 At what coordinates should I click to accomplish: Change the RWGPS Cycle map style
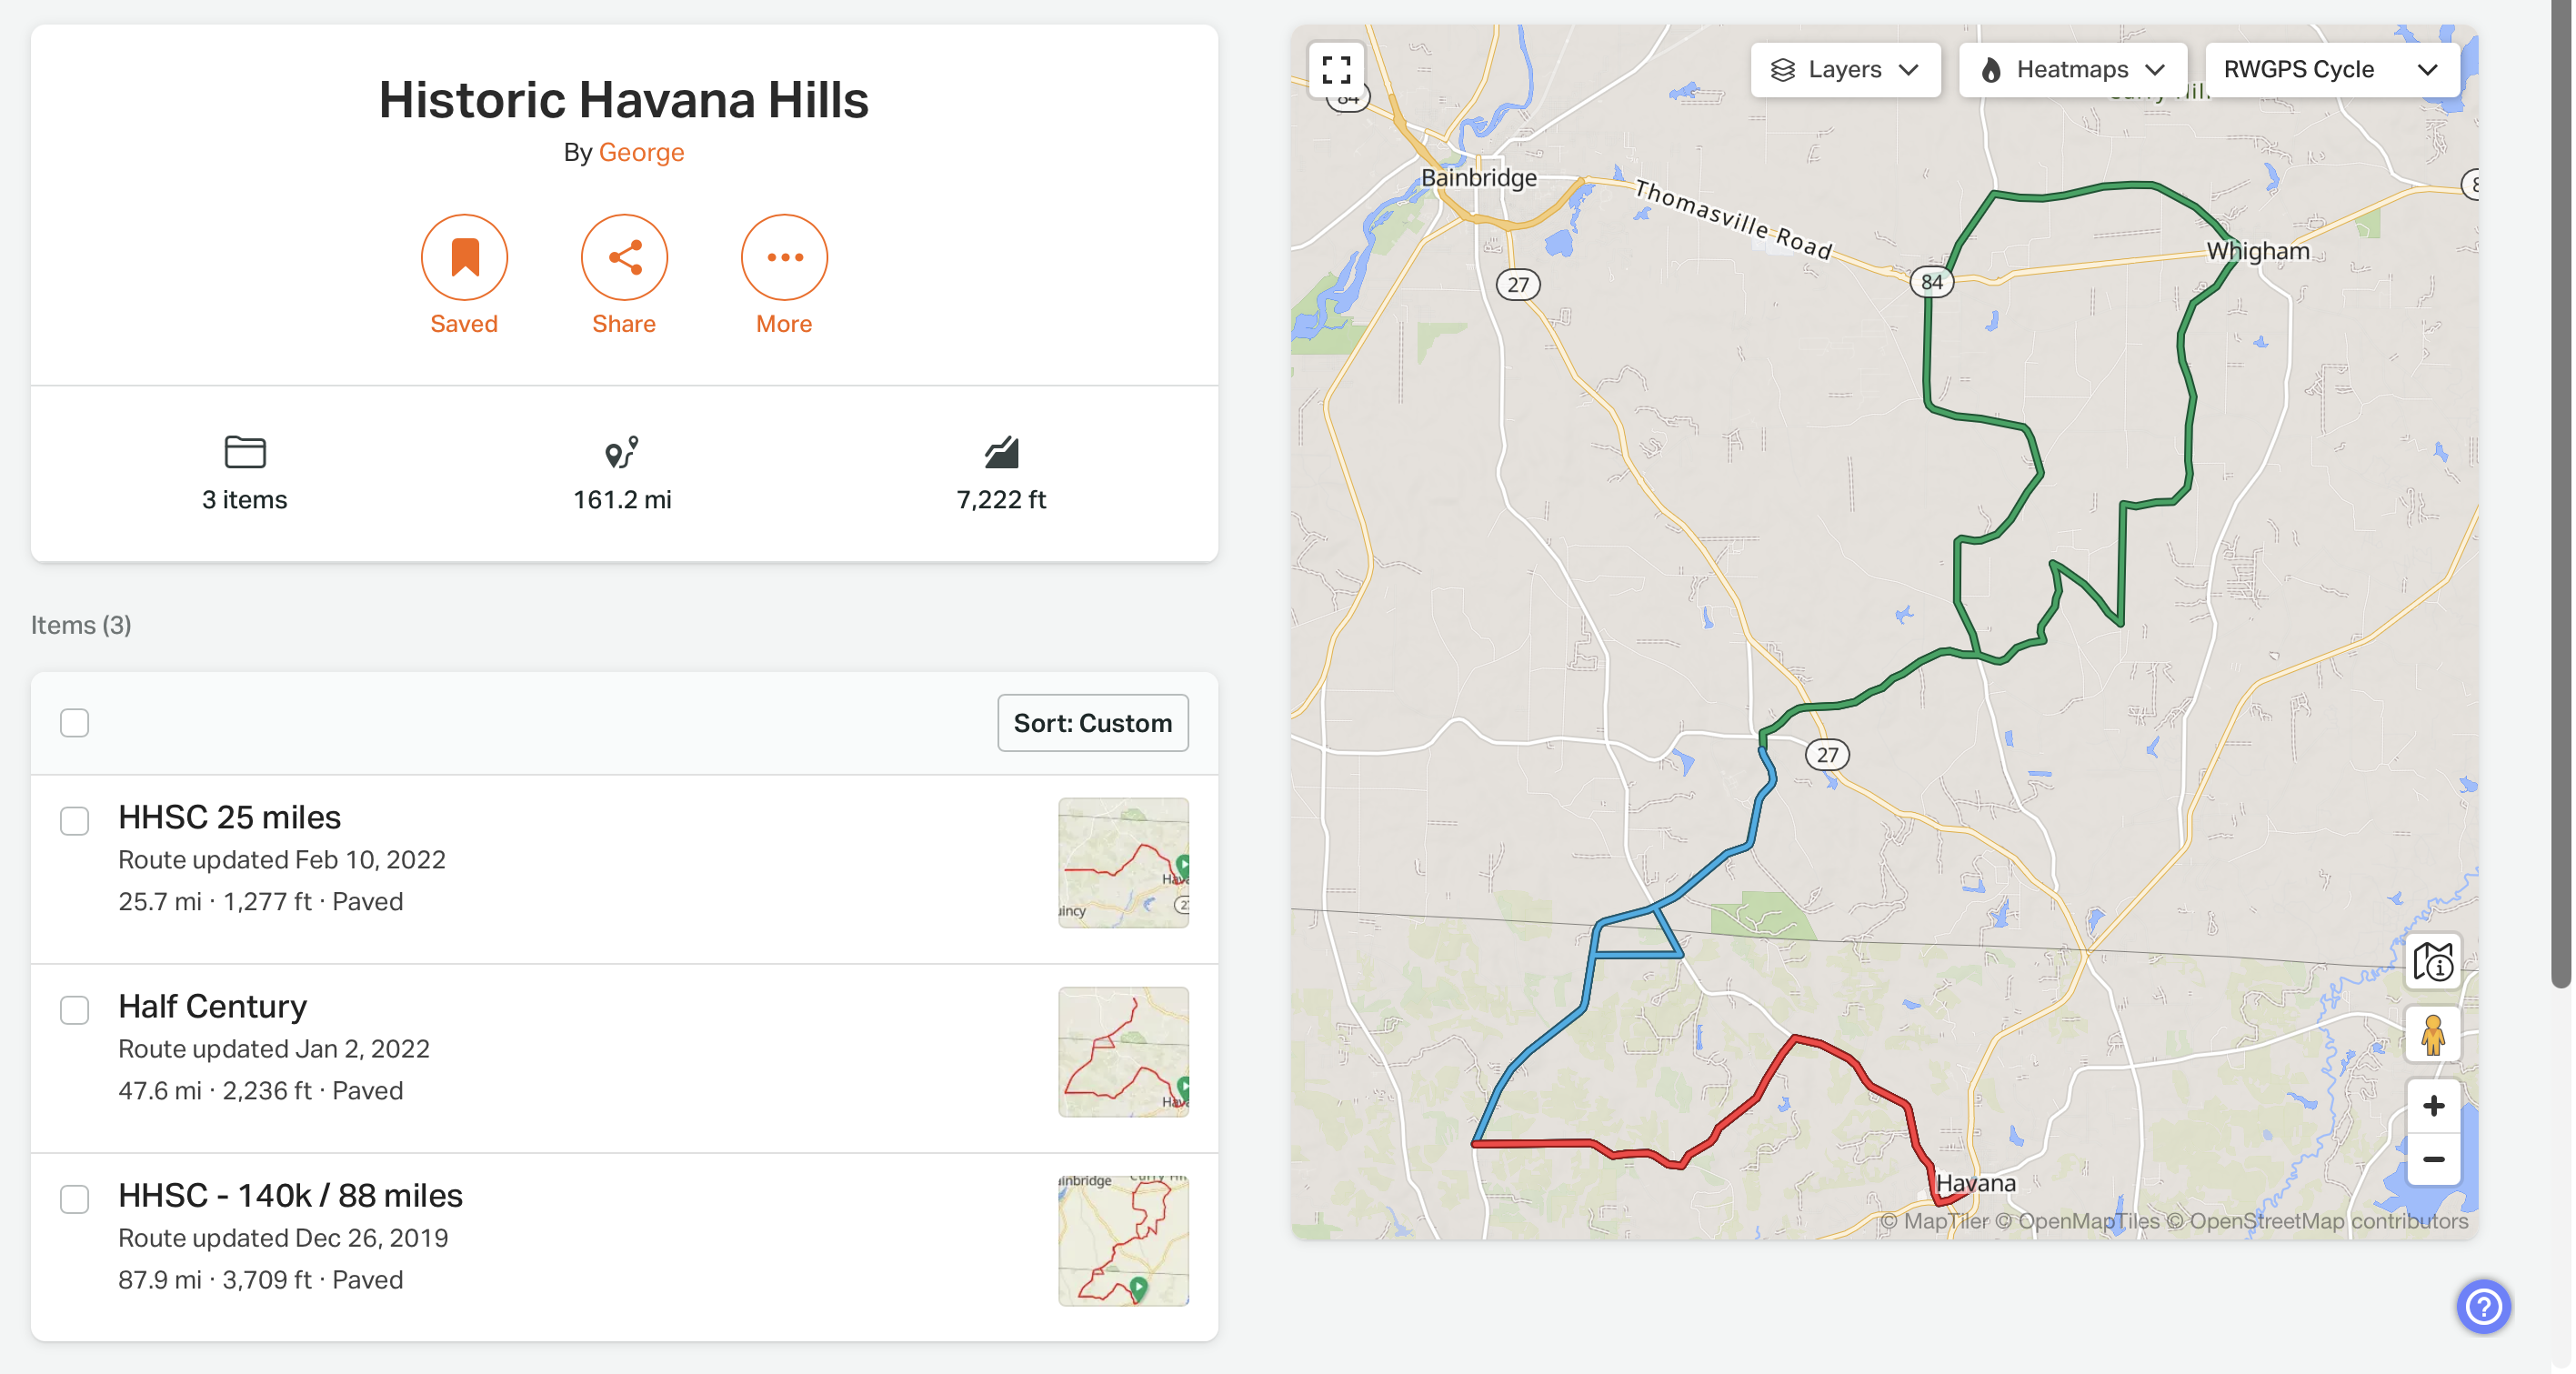2331,70
